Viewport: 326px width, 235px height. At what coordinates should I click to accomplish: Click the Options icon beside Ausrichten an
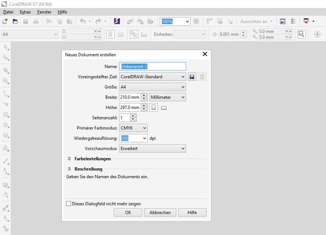coord(293,21)
